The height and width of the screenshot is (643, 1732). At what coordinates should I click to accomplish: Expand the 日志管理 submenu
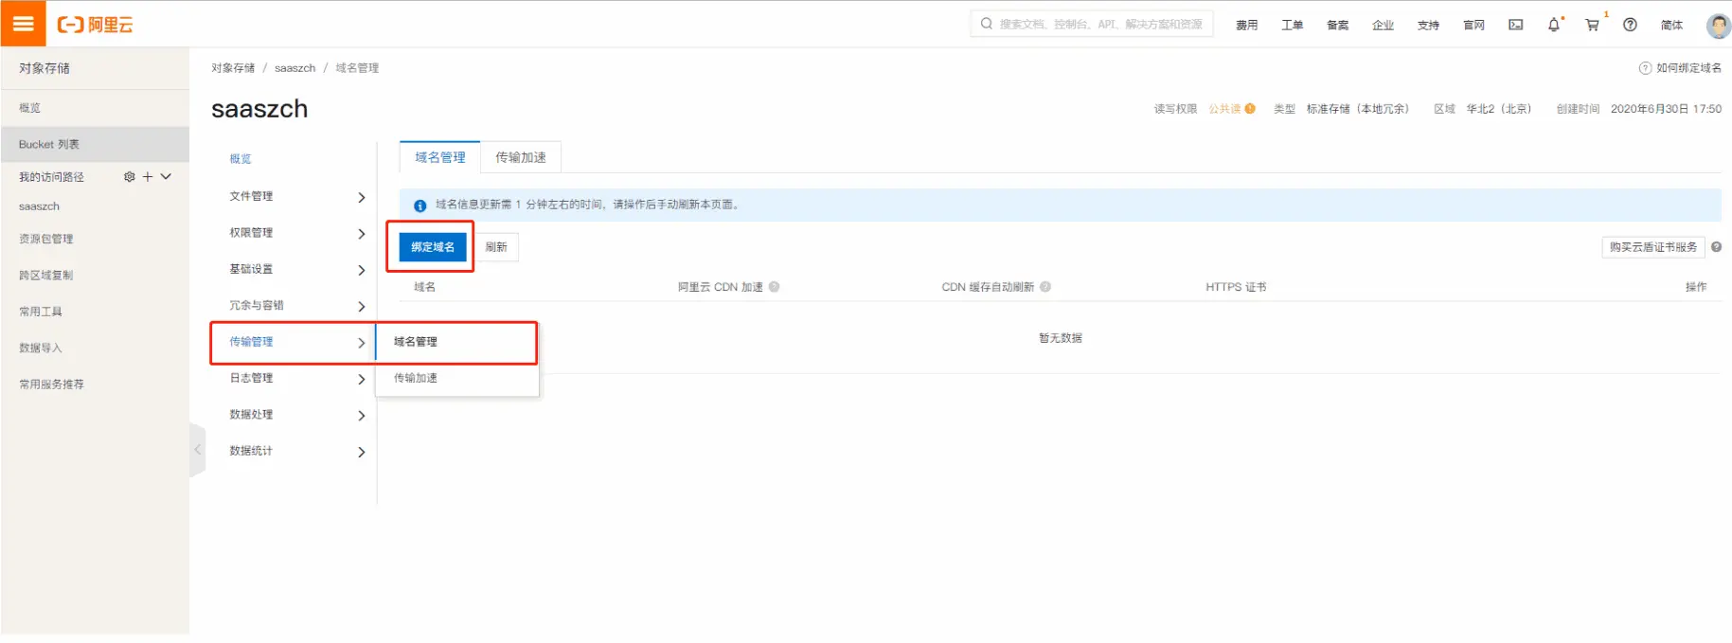[x=361, y=379]
